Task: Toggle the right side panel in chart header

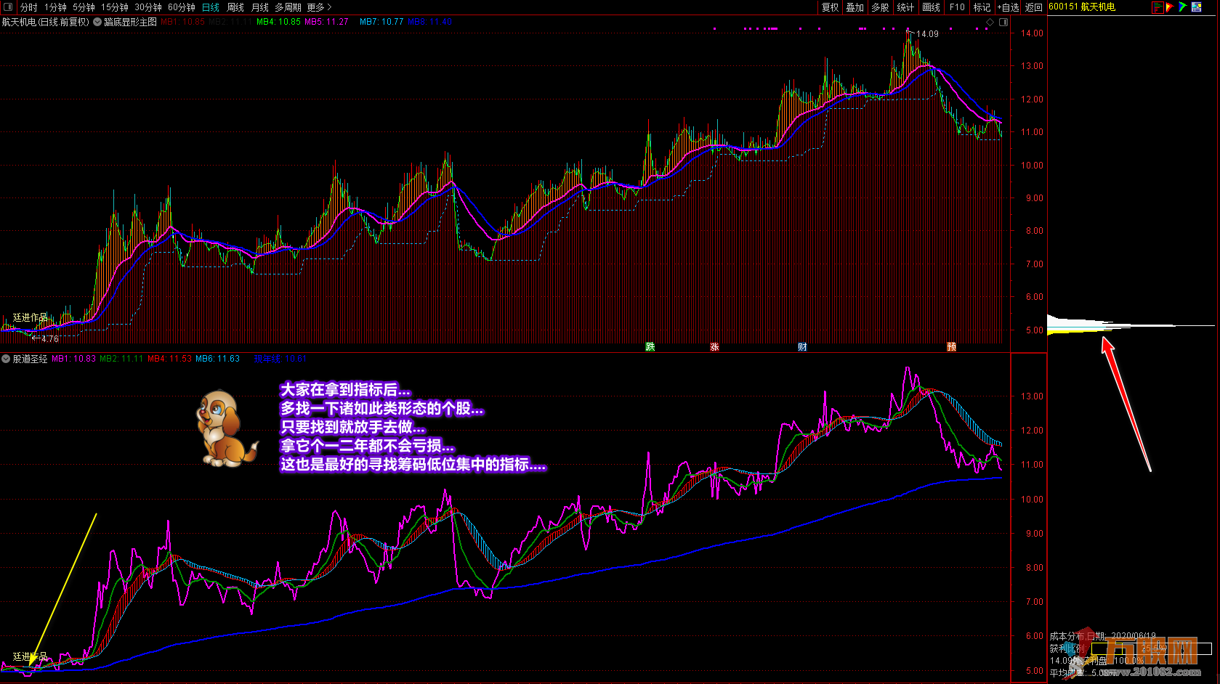Action: pos(1003,23)
